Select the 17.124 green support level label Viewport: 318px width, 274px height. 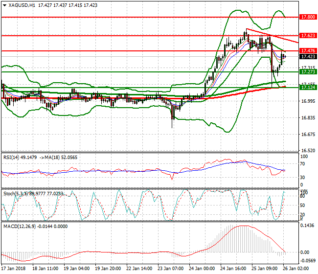[x=307, y=87]
